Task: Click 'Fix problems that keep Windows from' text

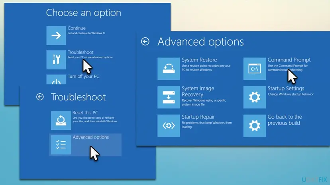Action: (207, 123)
